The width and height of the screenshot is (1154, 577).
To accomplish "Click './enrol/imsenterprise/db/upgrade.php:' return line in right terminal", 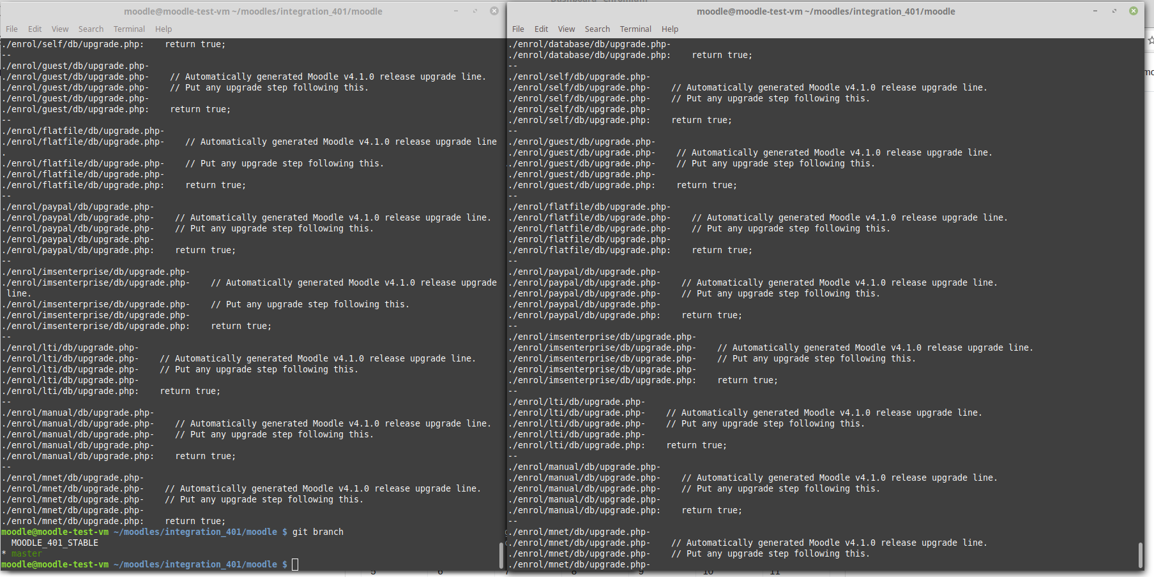I will 643,380.
